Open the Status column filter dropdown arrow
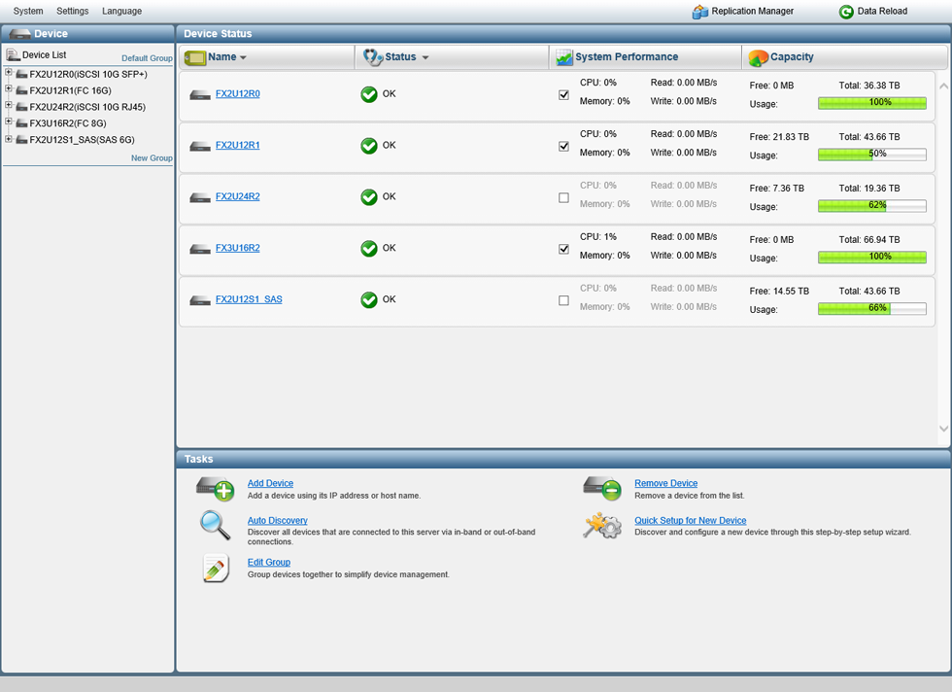Viewport: 952px width, 692px height. point(425,57)
